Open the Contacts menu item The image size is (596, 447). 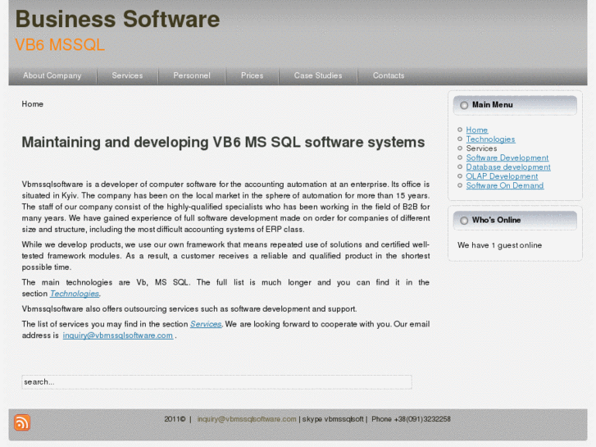389,75
